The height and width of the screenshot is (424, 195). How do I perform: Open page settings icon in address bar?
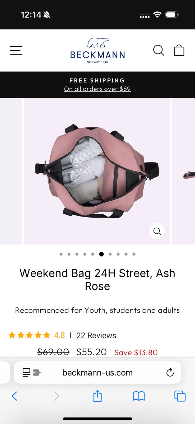tap(26, 373)
